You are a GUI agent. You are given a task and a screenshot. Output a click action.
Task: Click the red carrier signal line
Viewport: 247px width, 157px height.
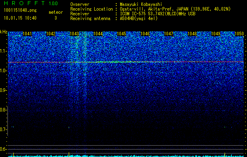(x=126, y=62)
